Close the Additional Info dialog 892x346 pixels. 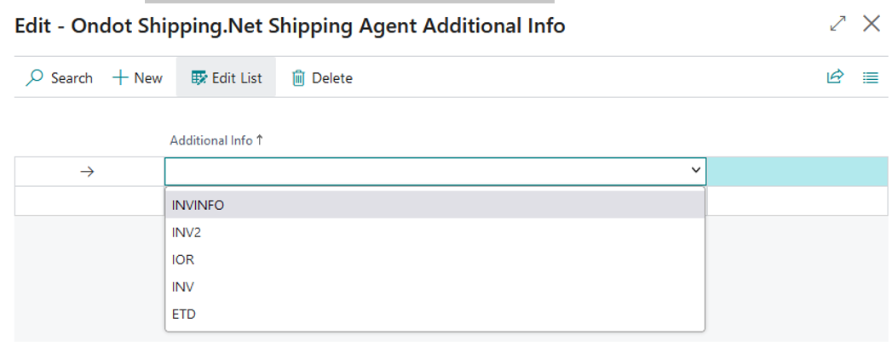click(872, 24)
